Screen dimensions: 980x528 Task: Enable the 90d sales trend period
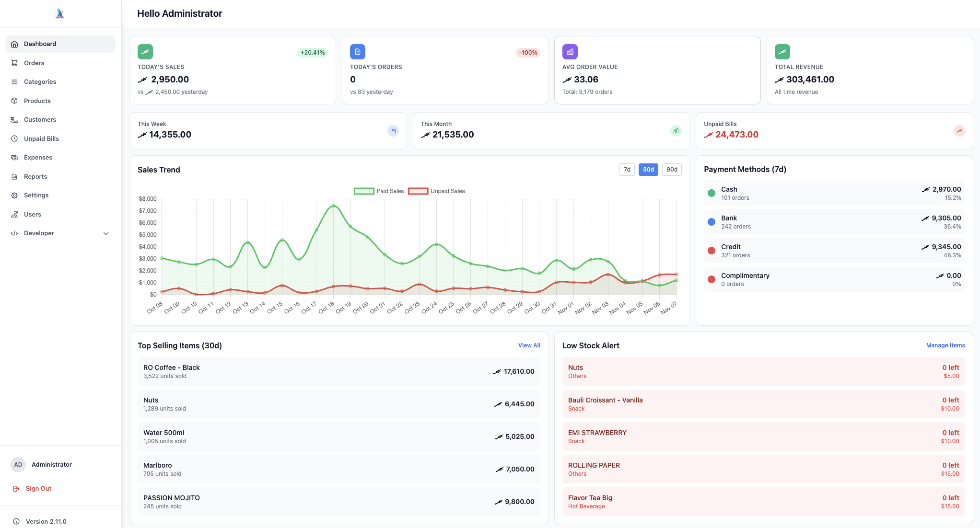point(672,169)
